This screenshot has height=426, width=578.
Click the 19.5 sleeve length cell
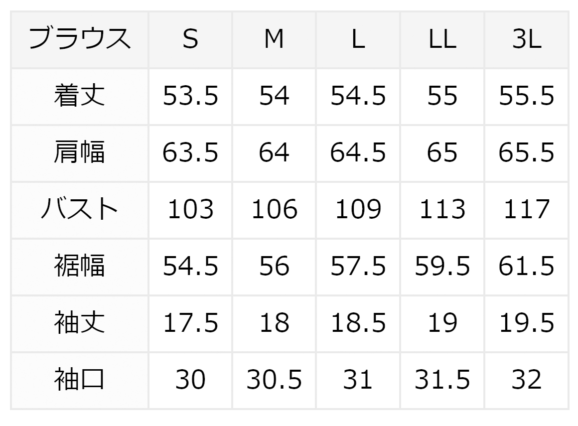[526, 323]
